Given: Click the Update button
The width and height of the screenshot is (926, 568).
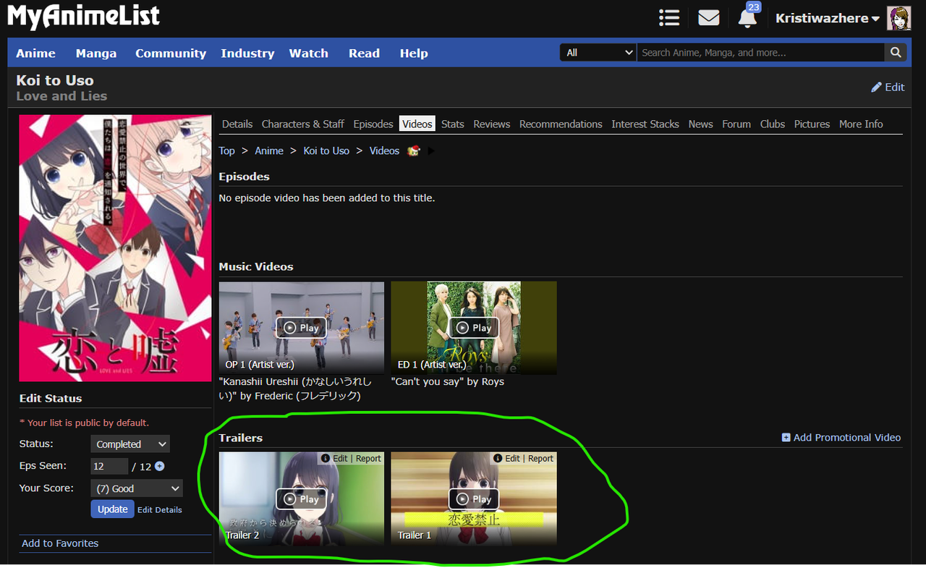Looking at the screenshot, I should (112, 509).
